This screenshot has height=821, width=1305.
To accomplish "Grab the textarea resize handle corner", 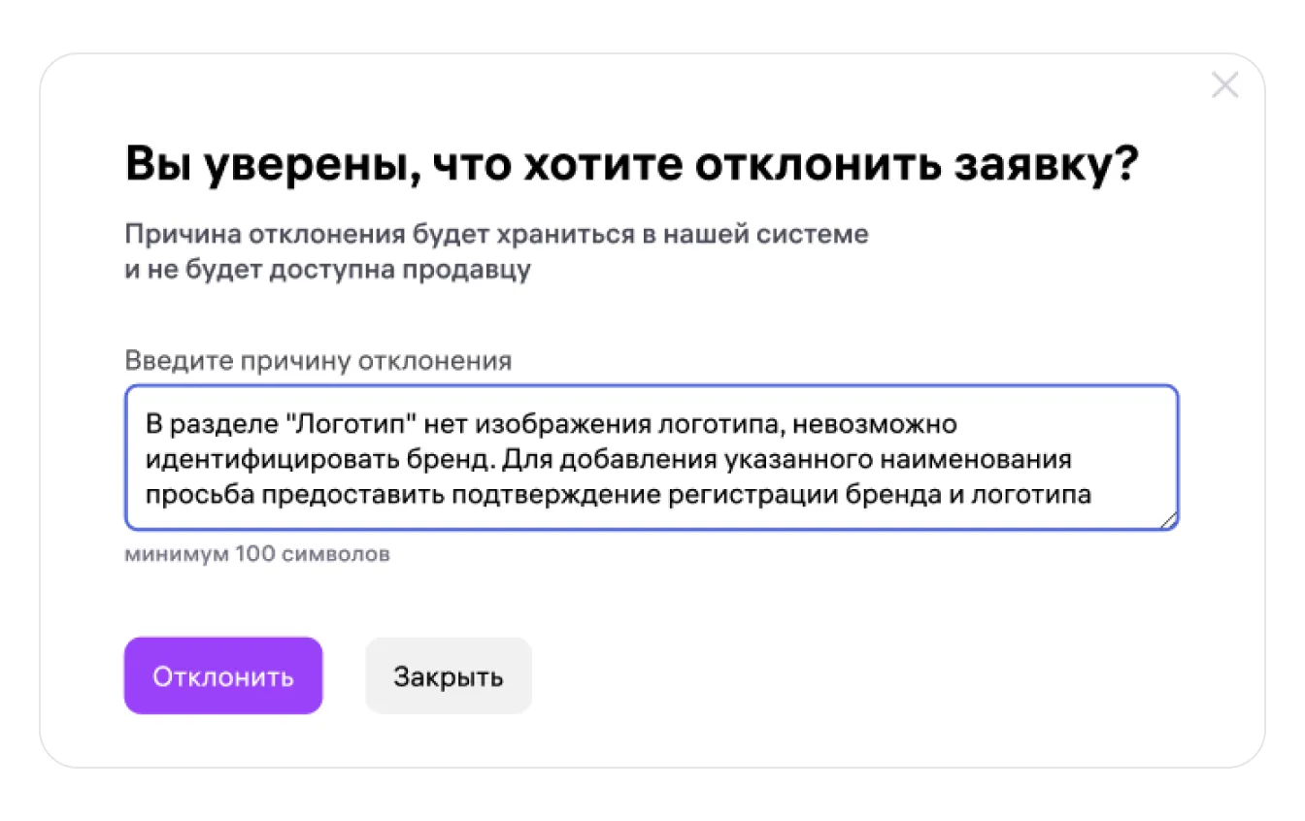I will [x=1169, y=521].
